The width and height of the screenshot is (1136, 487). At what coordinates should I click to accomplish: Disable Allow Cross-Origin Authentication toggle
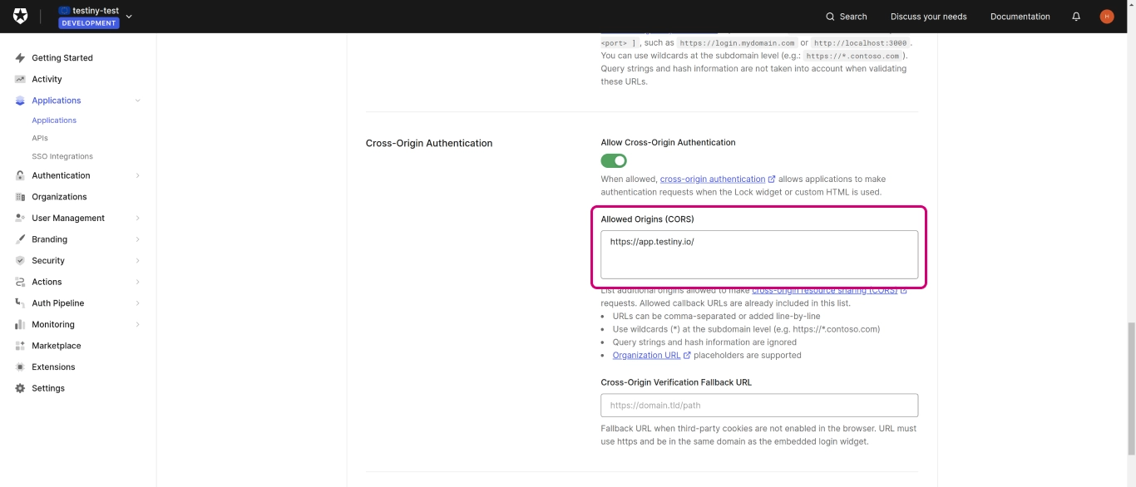coord(614,161)
